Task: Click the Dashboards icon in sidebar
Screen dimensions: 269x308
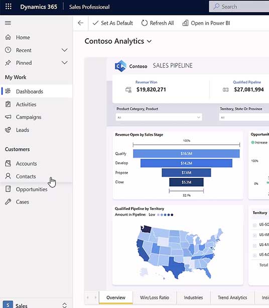Action: pyautogui.click(x=8, y=91)
